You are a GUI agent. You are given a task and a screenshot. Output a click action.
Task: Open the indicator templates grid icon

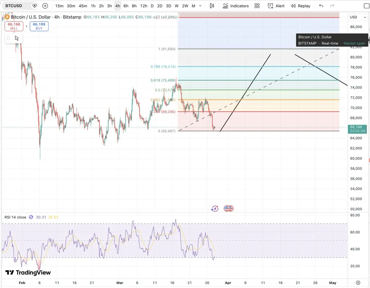(257, 6)
